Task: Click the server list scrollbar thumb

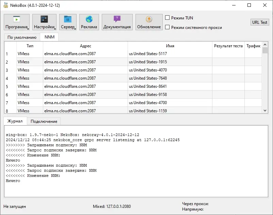Action: coord(265,50)
